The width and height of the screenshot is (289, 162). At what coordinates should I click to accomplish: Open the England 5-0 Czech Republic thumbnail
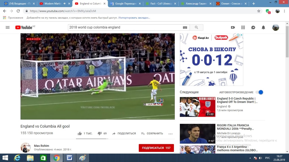coord(197,107)
